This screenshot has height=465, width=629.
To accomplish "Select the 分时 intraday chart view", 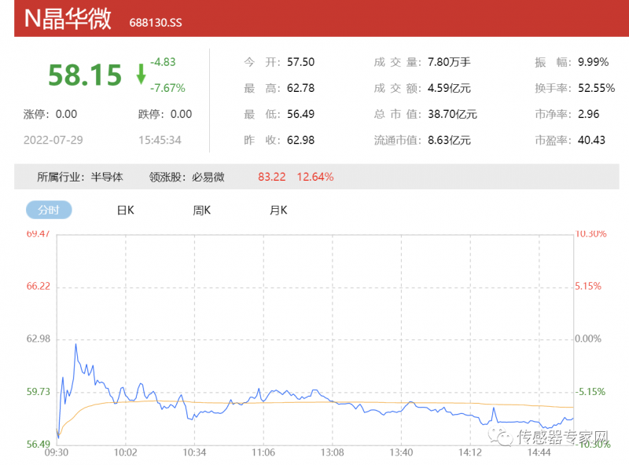I will 50,210.
